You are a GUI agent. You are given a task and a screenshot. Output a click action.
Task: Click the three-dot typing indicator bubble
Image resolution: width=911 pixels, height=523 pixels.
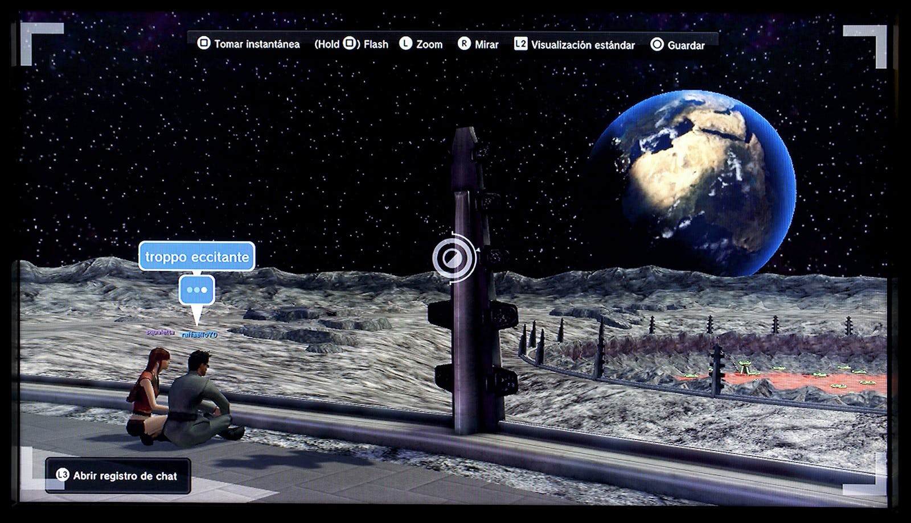[x=197, y=290]
